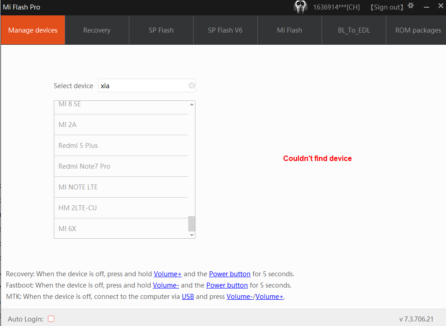Switch to the SP Flash V6 tab
Image resolution: width=446 pixels, height=326 pixels.
tap(225, 30)
